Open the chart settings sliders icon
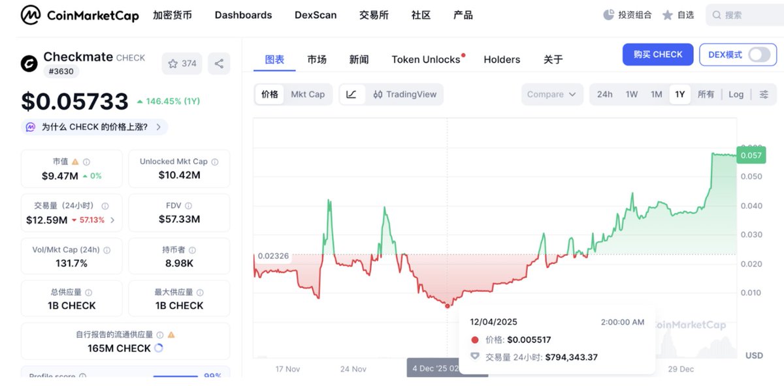The height and width of the screenshot is (386, 784). coord(764,94)
